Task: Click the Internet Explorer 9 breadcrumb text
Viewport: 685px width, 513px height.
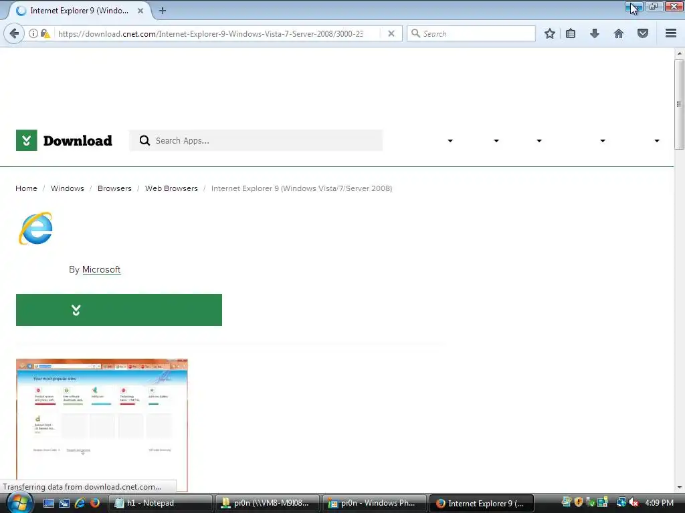Action: pyautogui.click(x=302, y=188)
